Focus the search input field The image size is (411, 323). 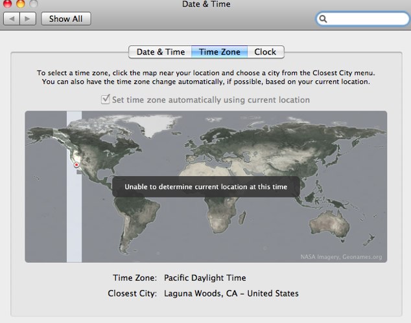[366, 19]
